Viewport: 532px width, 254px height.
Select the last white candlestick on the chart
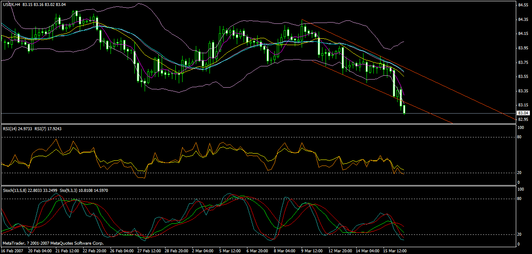tap(404, 109)
